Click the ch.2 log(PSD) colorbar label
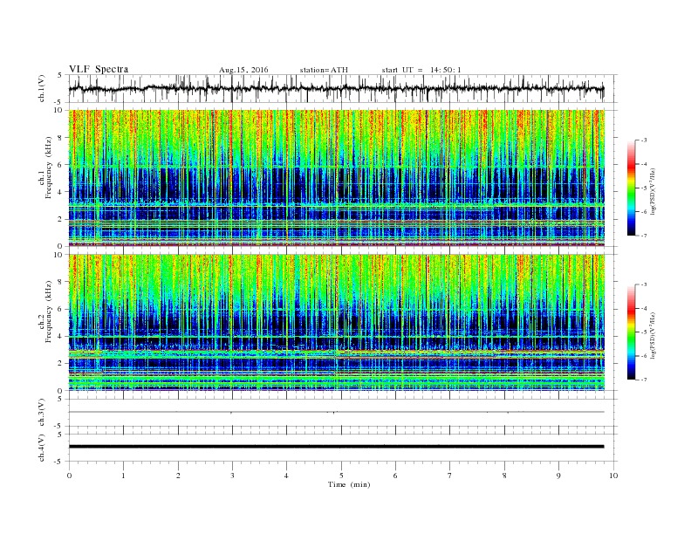Screen dimensions: 691x534 tap(653, 336)
